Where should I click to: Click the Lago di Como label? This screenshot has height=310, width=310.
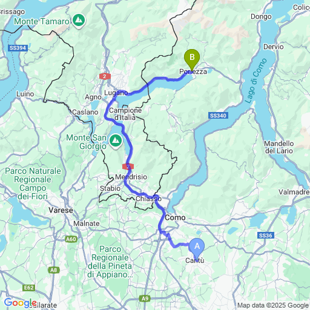256,81
